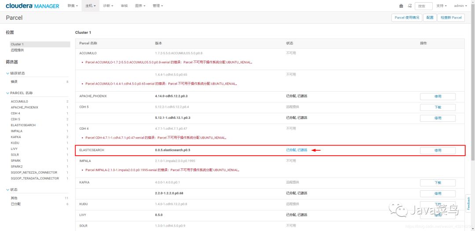475x231 pixels.
Task: Open the 图表 dropdown menu
Action: point(140,6)
